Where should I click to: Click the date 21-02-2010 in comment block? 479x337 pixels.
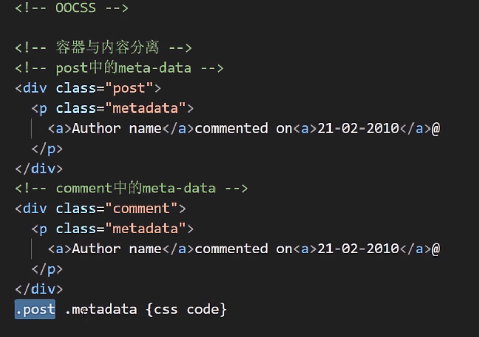pyautogui.click(x=358, y=249)
